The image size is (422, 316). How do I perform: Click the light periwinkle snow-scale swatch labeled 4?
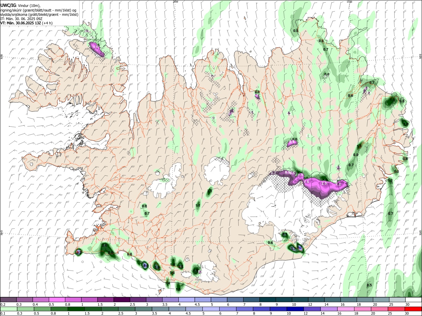click(187, 300)
